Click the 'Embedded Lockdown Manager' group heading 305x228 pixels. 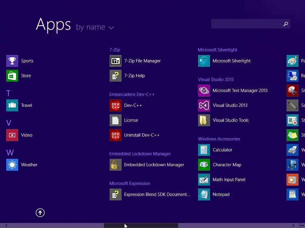140,154
